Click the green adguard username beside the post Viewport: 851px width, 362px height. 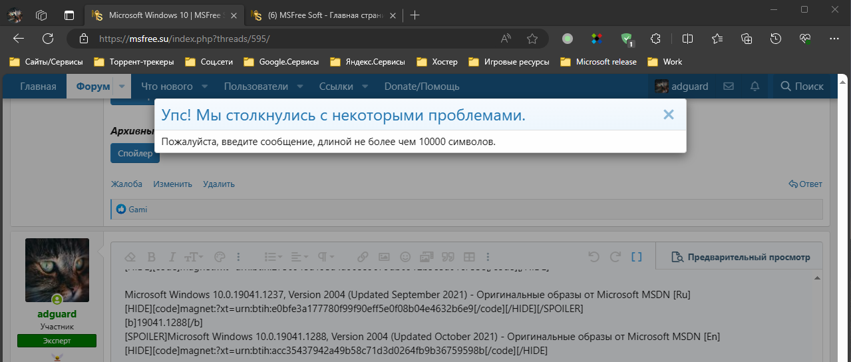click(x=57, y=313)
